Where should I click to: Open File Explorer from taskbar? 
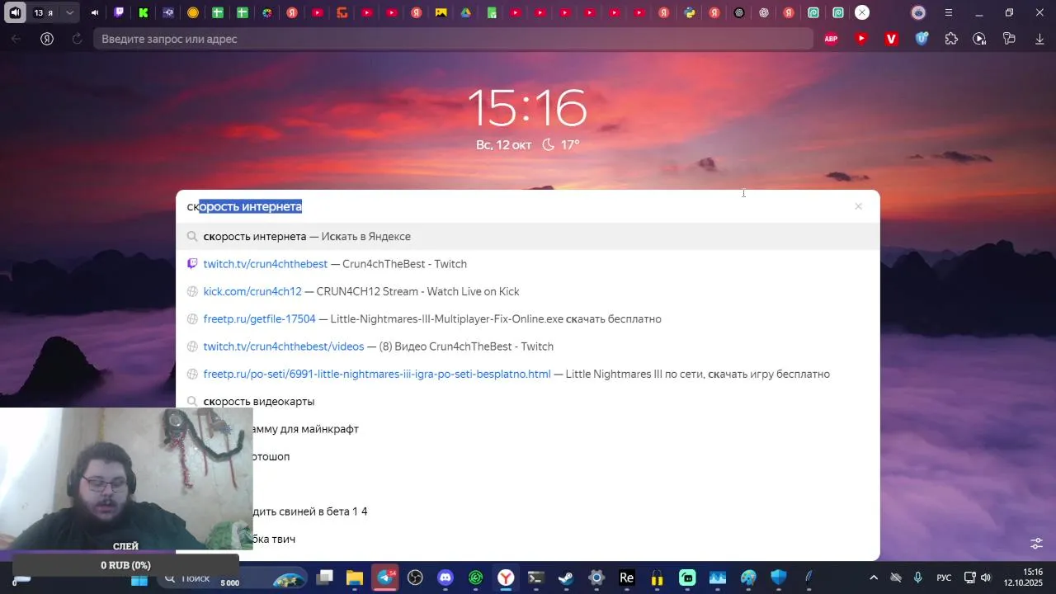(355, 577)
